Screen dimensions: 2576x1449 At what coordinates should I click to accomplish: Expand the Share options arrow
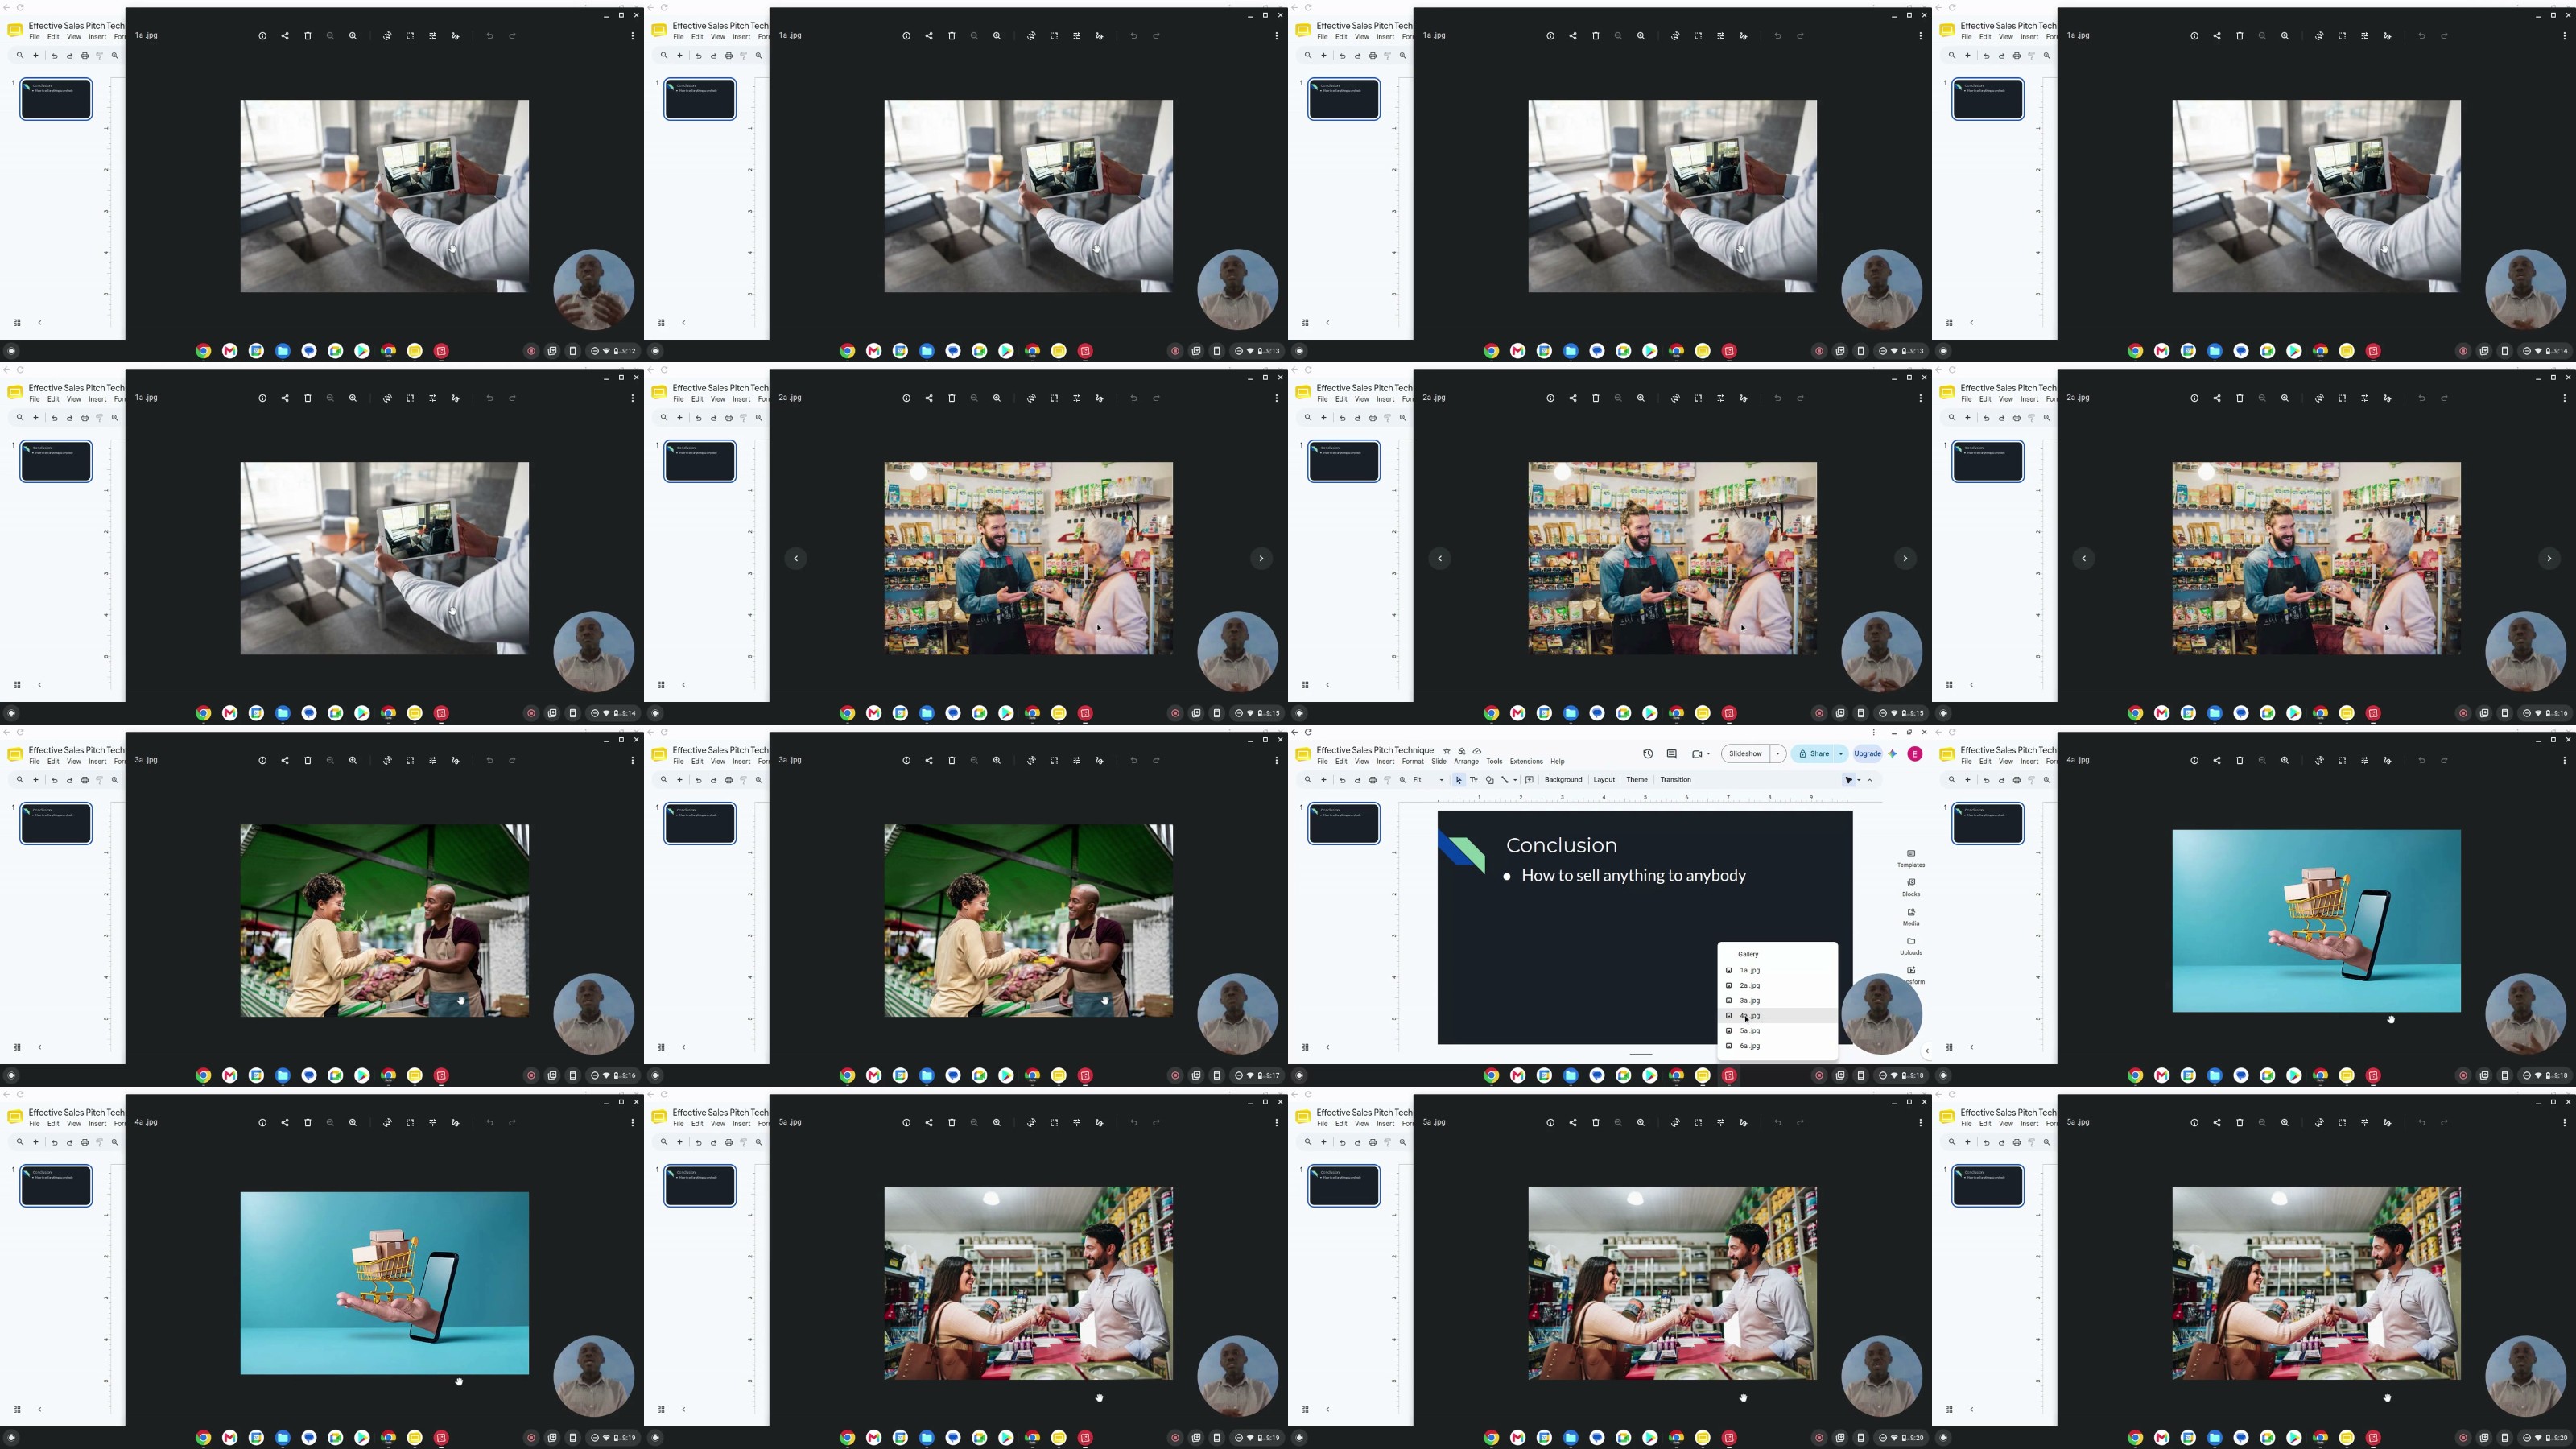[x=1840, y=754]
